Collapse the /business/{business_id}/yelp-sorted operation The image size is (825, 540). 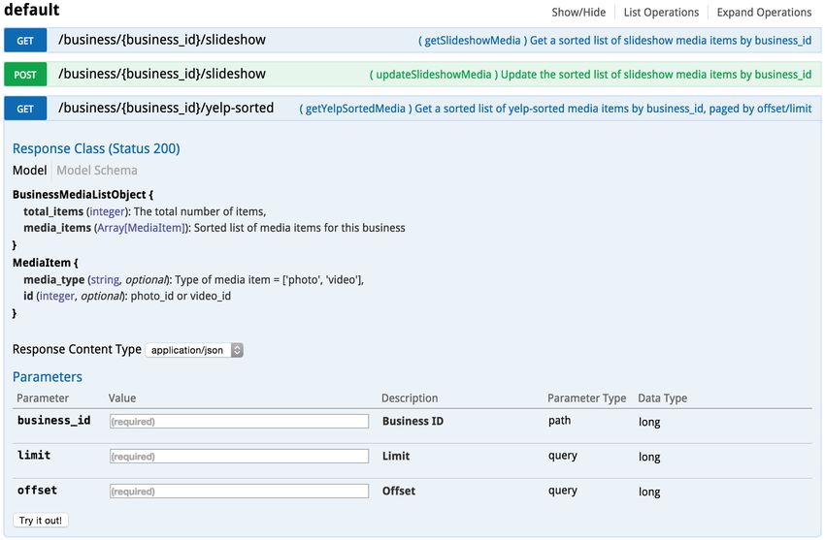coord(166,109)
